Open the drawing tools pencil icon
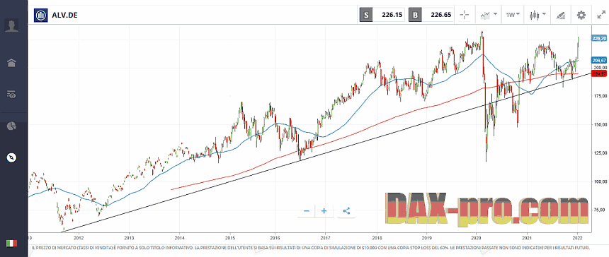Screen dimensions: 609x257 (x=560, y=16)
